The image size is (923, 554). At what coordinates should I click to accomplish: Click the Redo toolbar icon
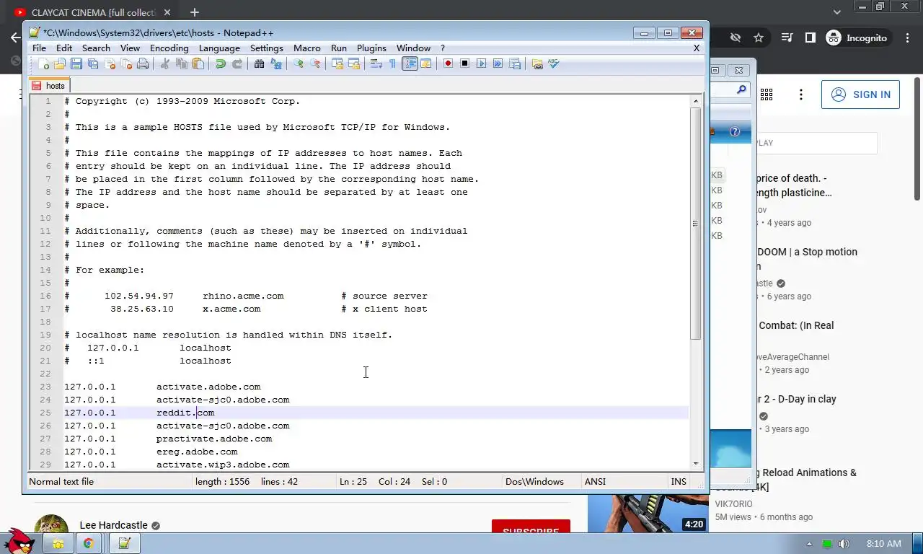click(237, 63)
